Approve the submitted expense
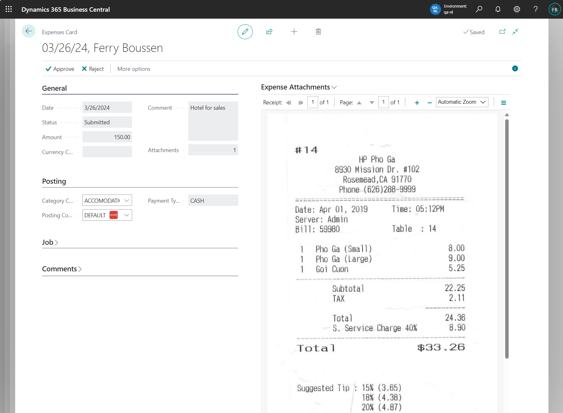This screenshot has width=563, height=413. coord(60,69)
